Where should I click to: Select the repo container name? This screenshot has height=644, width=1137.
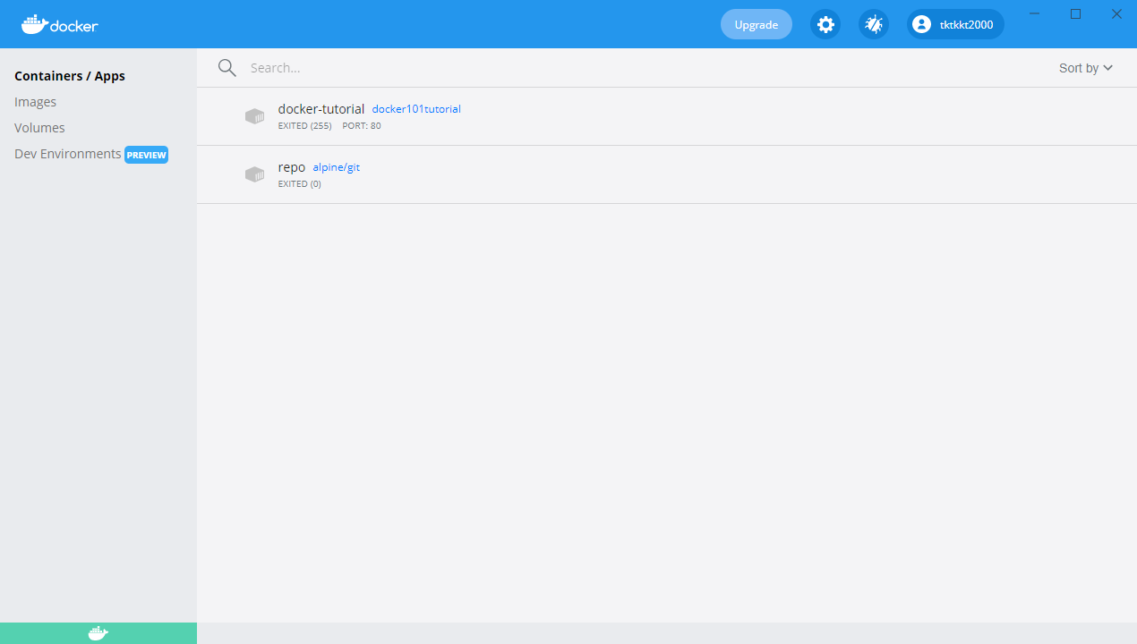point(292,167)
